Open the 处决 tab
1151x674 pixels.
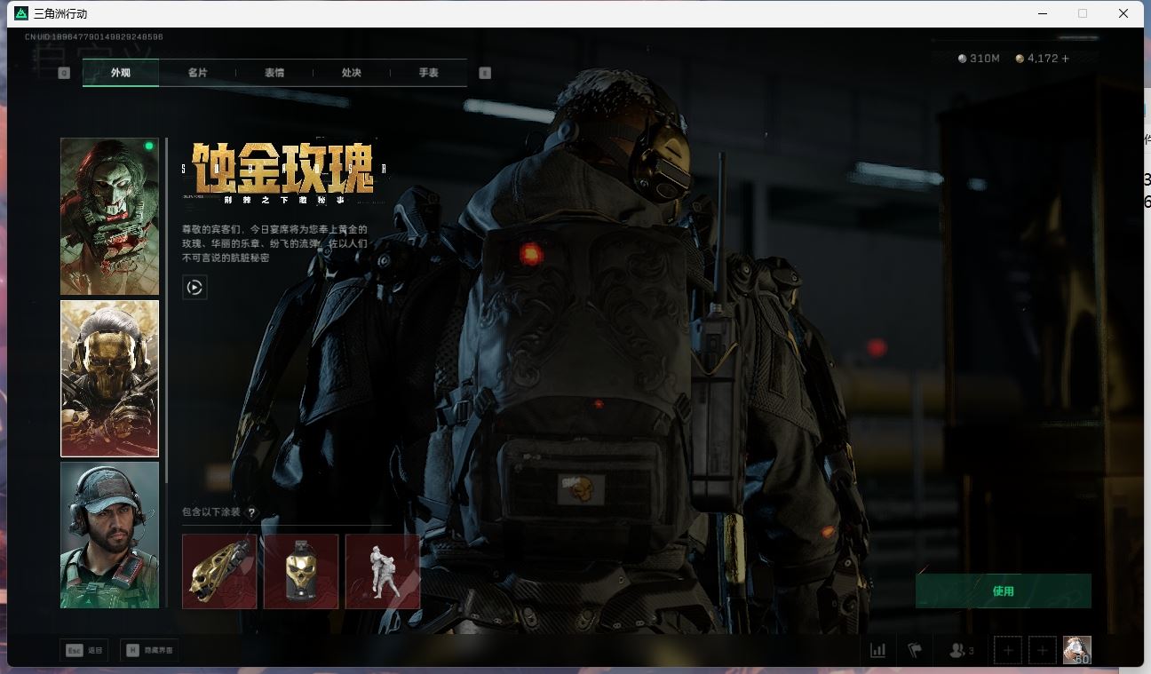click(x=352, y=73)
